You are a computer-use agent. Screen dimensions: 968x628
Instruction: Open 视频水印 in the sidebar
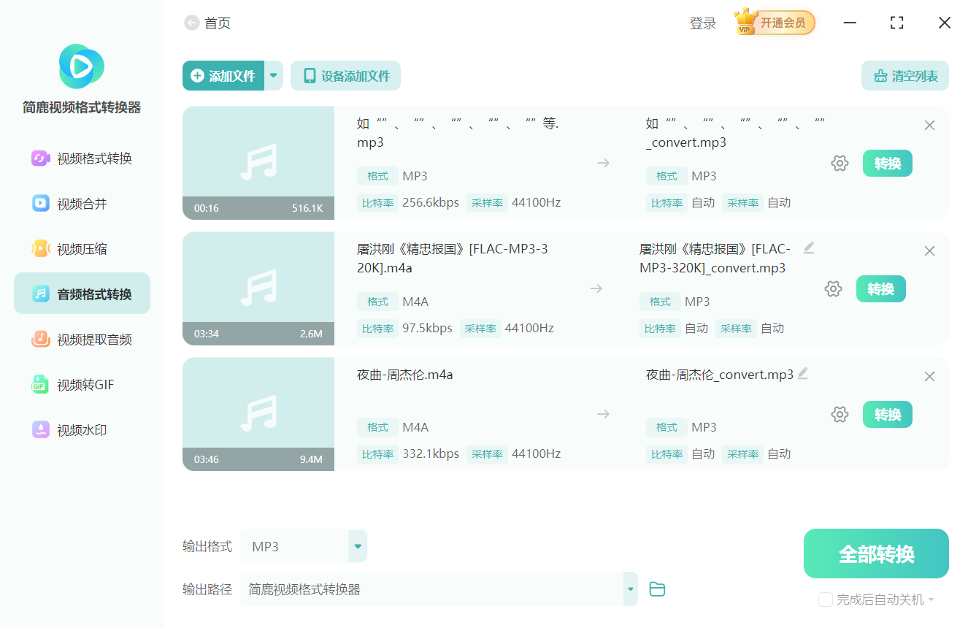(82, 430)
